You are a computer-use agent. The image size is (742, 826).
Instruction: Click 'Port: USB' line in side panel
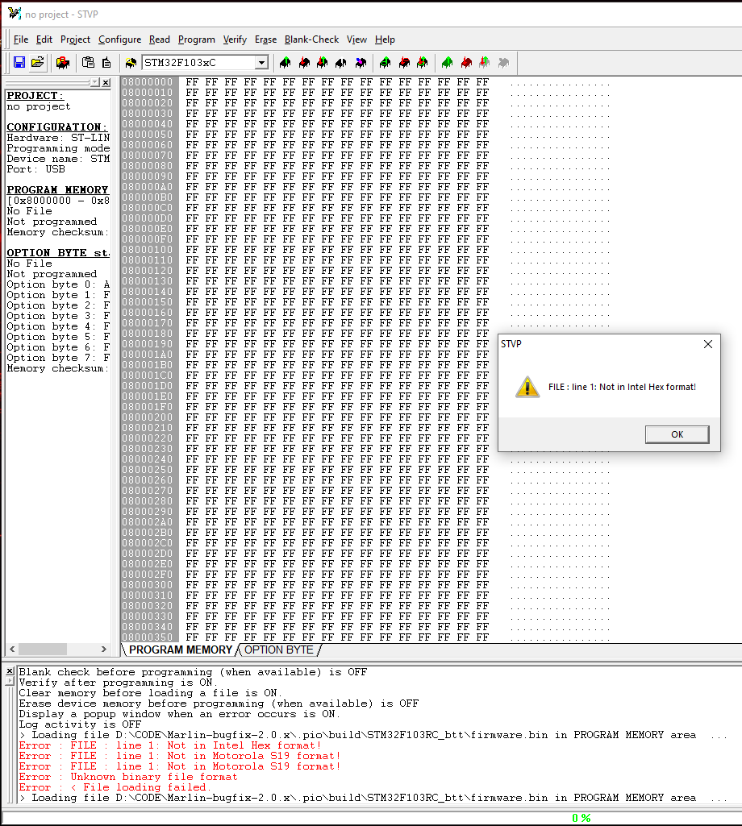(x=35, y=169)
